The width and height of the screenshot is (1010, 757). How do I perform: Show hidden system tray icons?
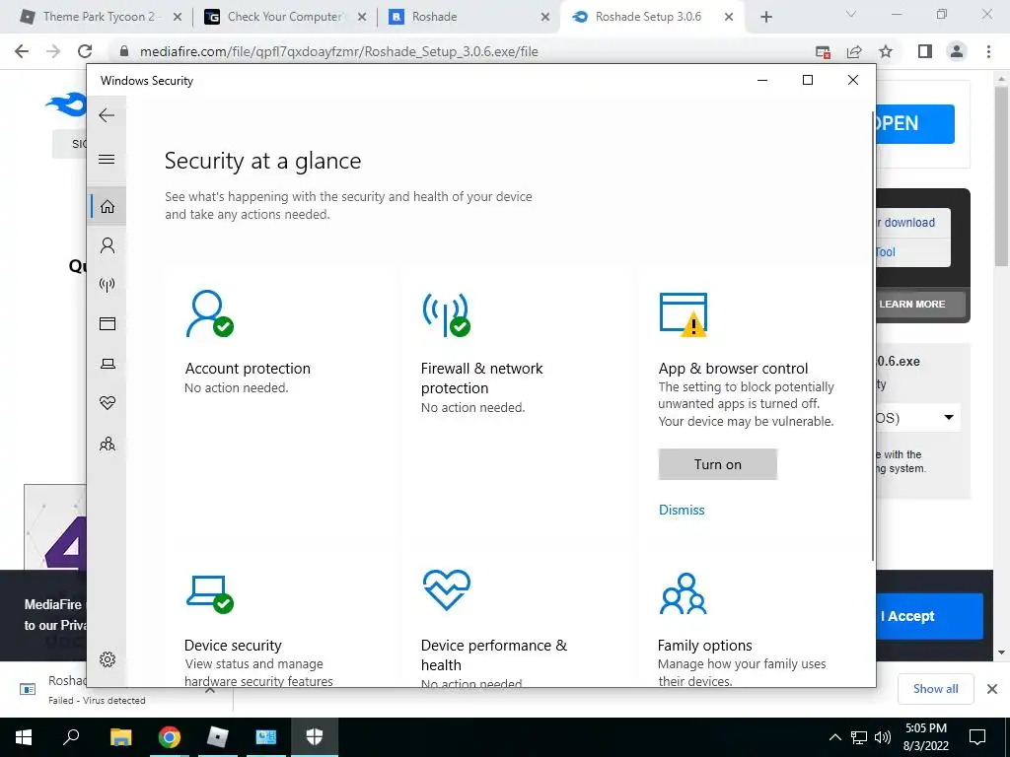(x=834, y=737)
